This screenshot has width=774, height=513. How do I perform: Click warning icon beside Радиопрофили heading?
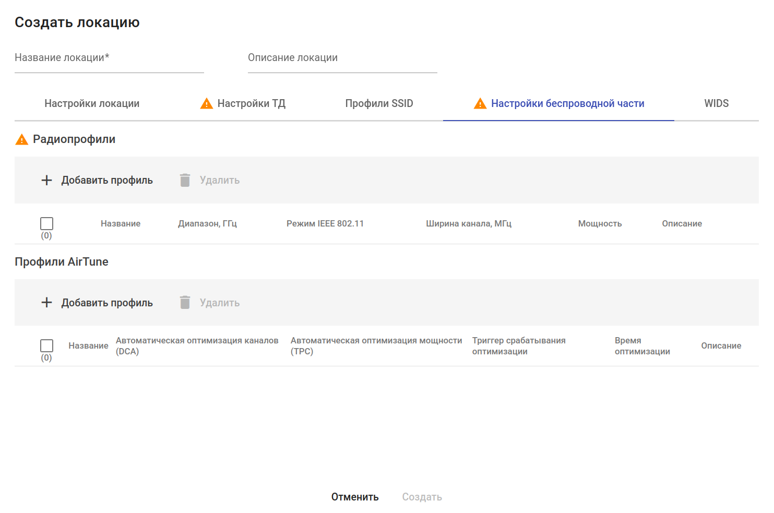(21, 139)
